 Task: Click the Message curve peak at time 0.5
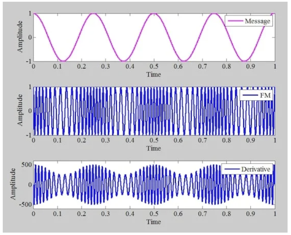coord(154,14)
